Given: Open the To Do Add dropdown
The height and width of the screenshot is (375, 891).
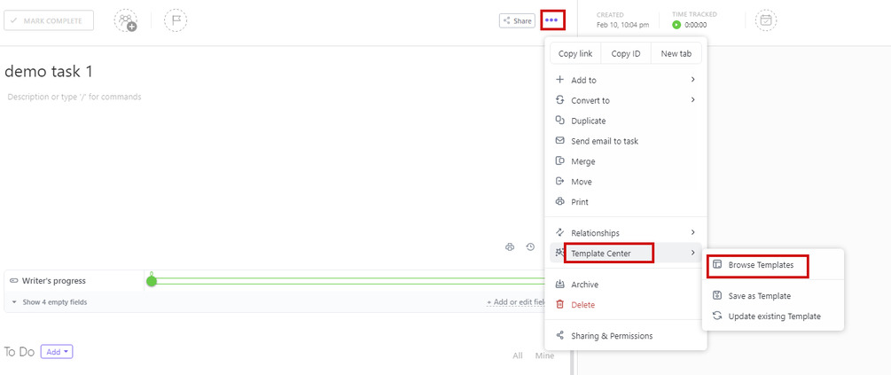Looking at the screenshot, I should coord(57,352).
